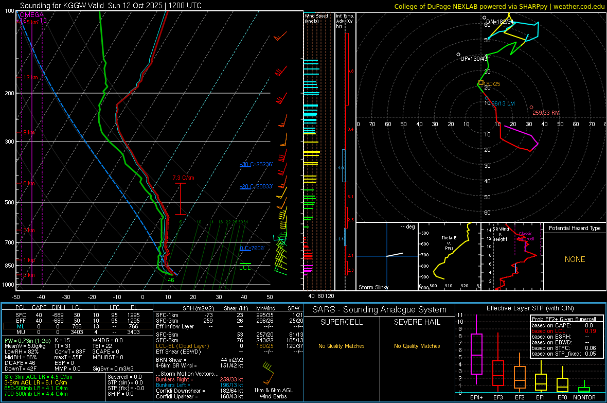Click the DN=182/64 Corfidi marker

click(x=484, y=18)
